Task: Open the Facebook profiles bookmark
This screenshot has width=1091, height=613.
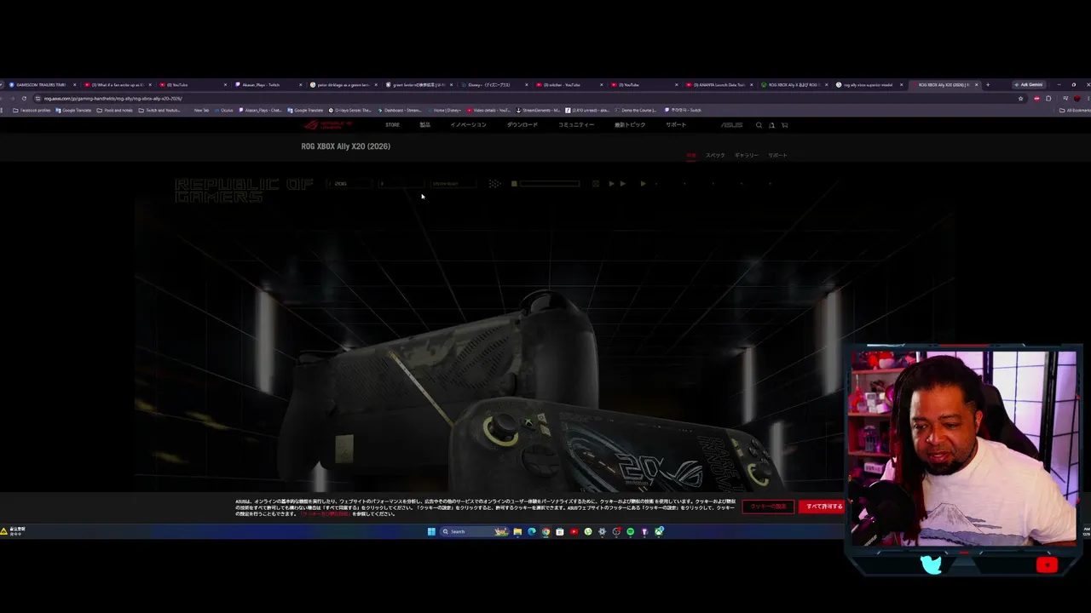Action: (x=32, y=110)
